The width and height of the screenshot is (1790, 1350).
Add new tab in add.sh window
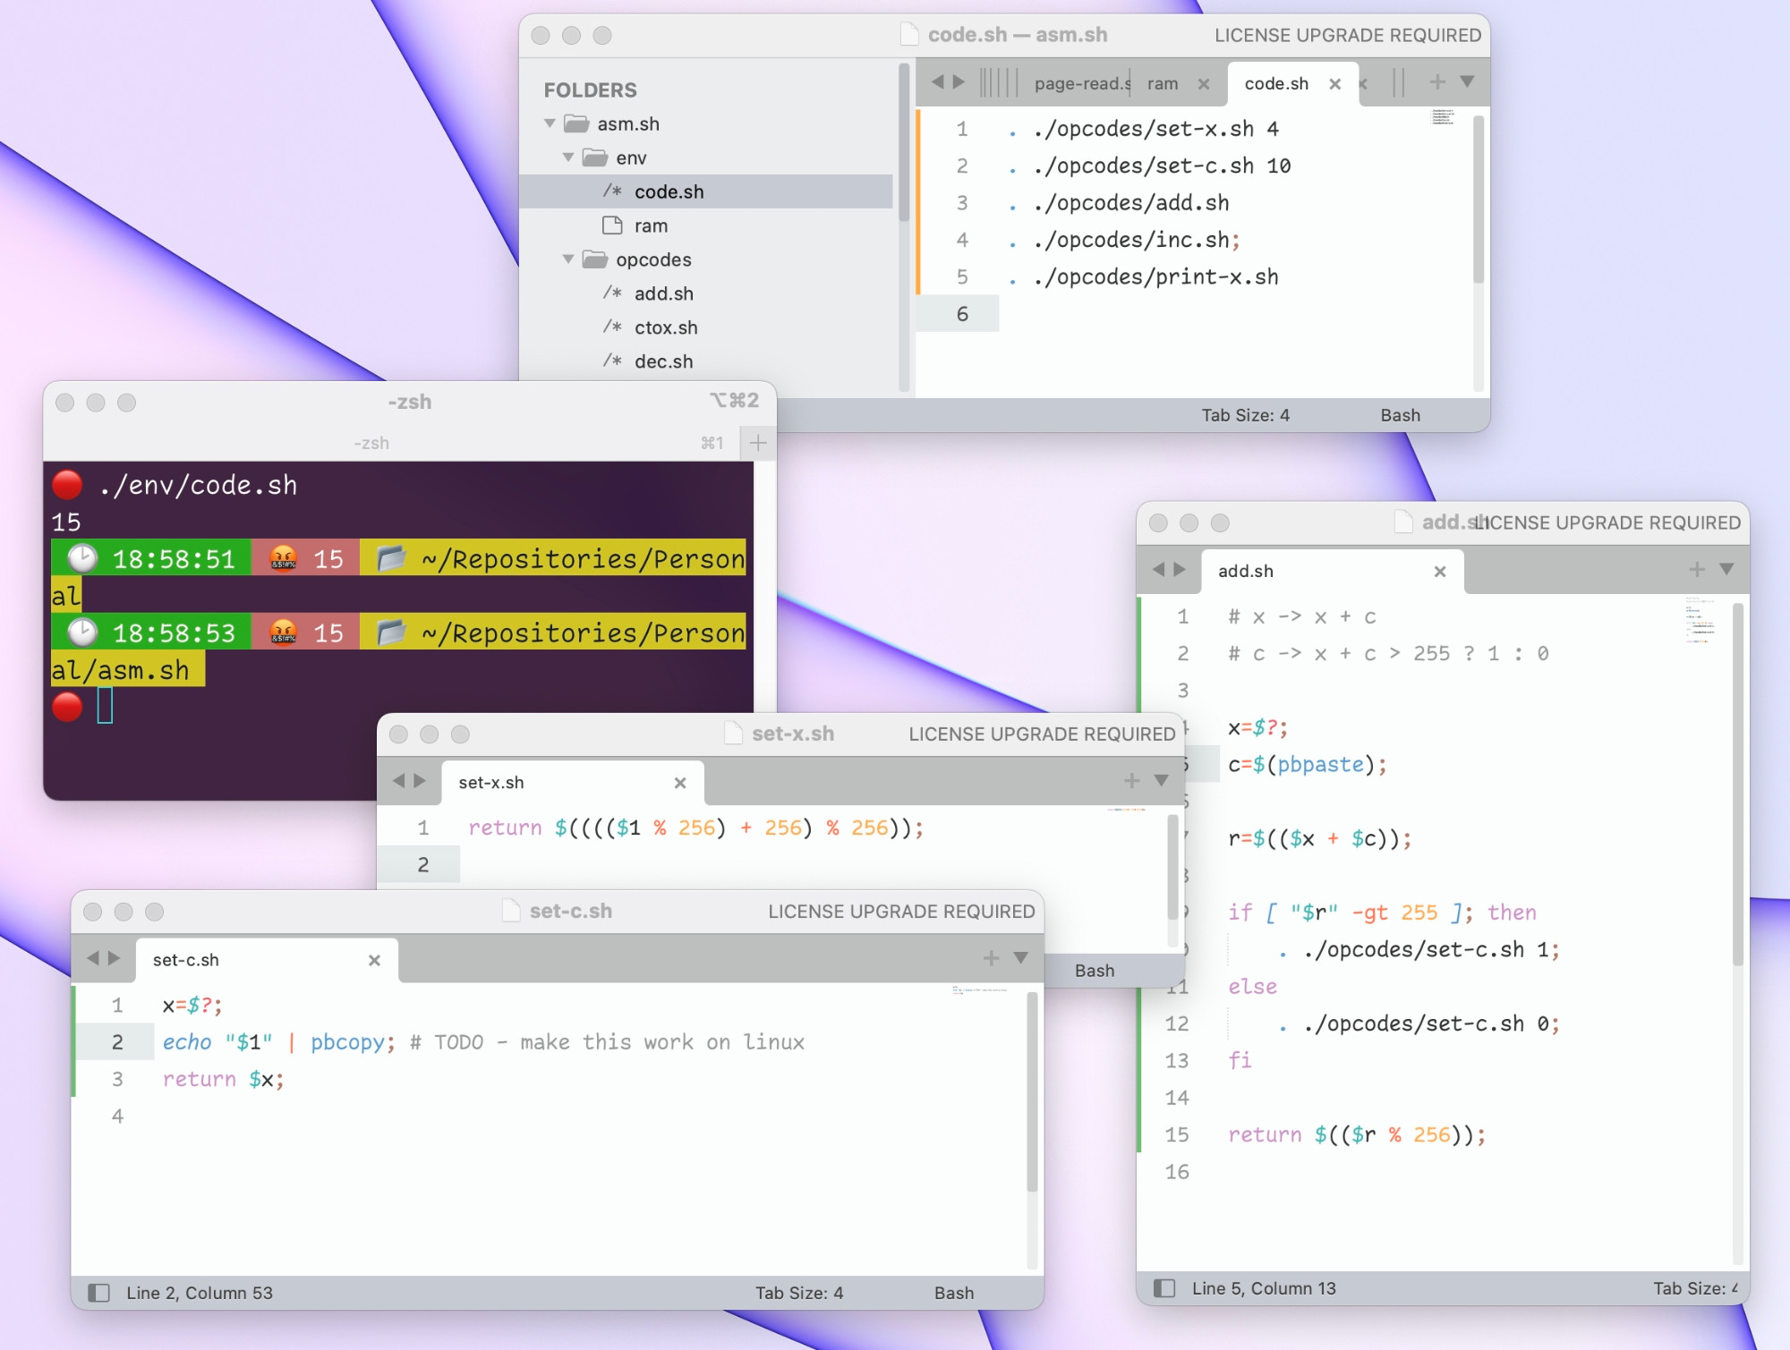[1697, 569]
